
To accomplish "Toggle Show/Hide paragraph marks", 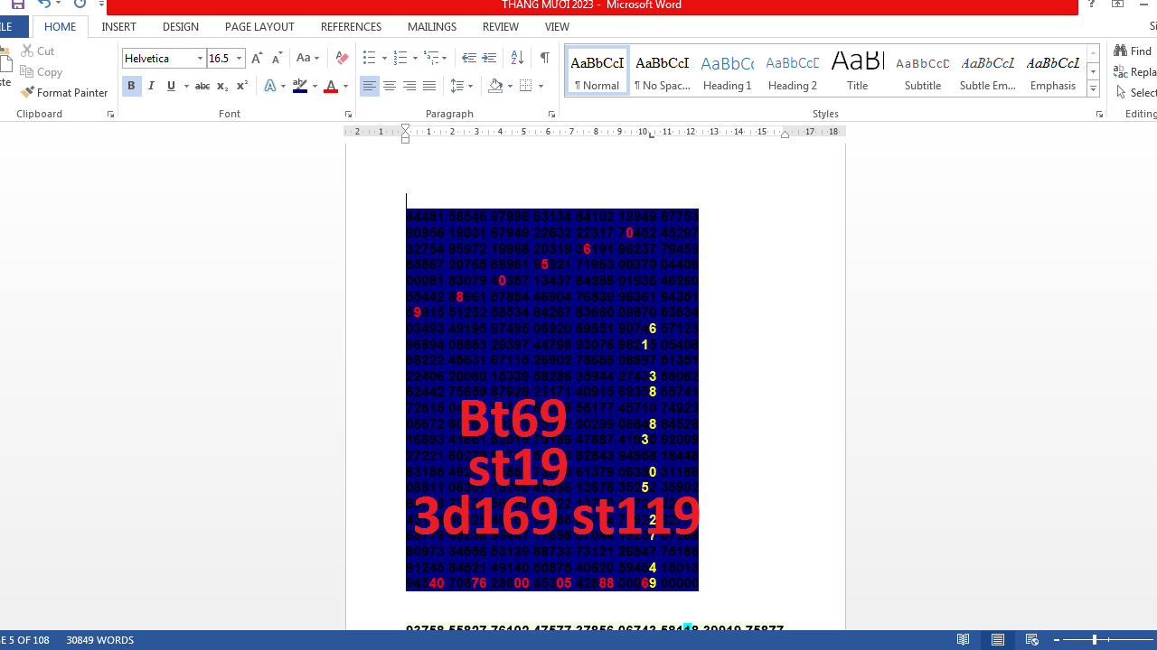I will point(544,58).
